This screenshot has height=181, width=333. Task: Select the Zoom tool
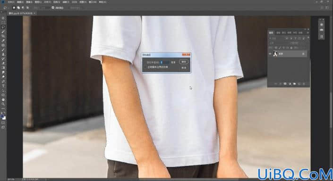point(3,104)
